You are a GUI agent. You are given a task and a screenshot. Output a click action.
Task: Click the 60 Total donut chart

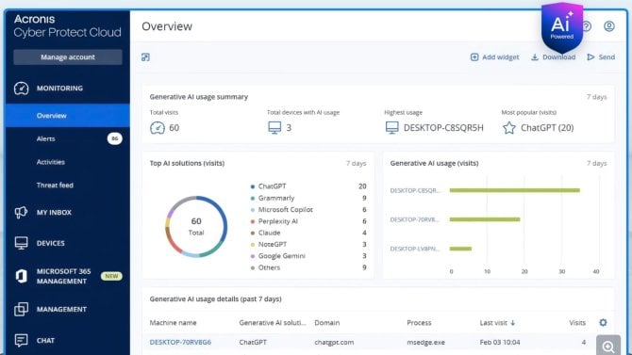[x=196, y=227]
